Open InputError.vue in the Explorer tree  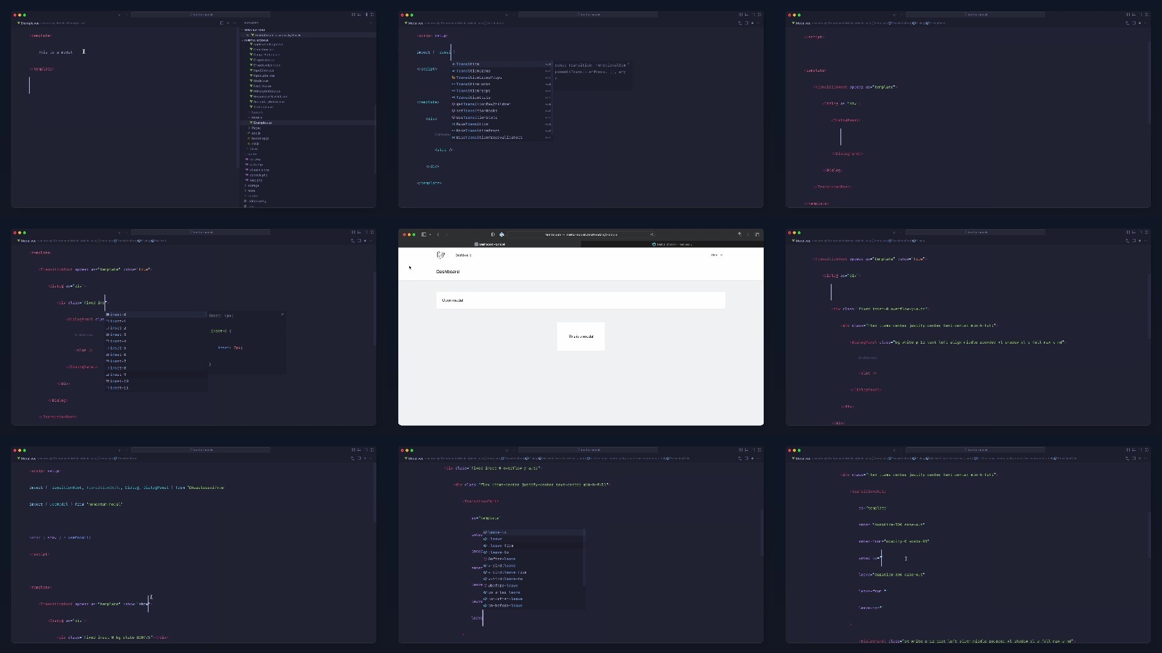point(262,70)
